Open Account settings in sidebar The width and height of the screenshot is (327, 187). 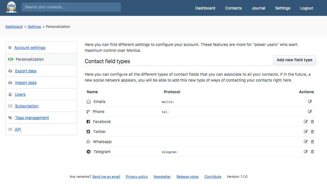tap(30, 48)
